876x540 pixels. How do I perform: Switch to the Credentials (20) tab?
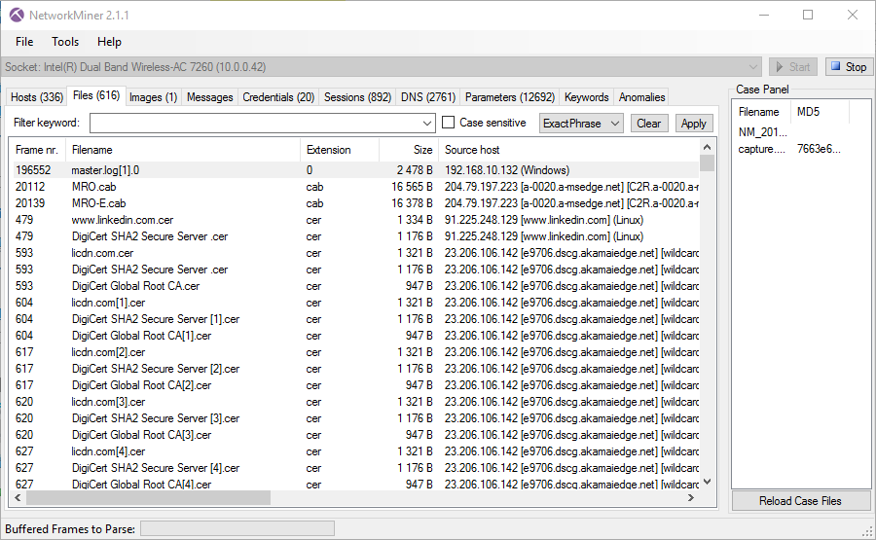[x=278, y=97]
